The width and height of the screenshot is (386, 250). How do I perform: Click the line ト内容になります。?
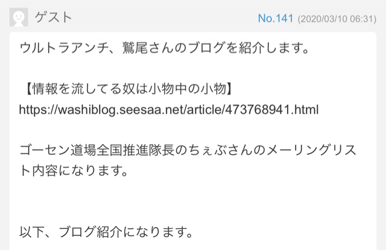click(74, 170)
